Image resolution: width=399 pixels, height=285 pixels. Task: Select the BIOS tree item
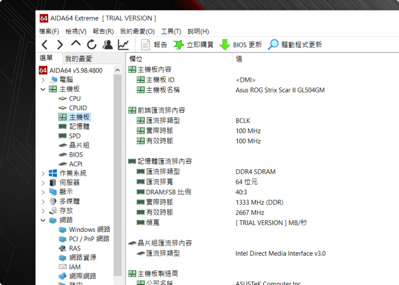tap(71, 155)
